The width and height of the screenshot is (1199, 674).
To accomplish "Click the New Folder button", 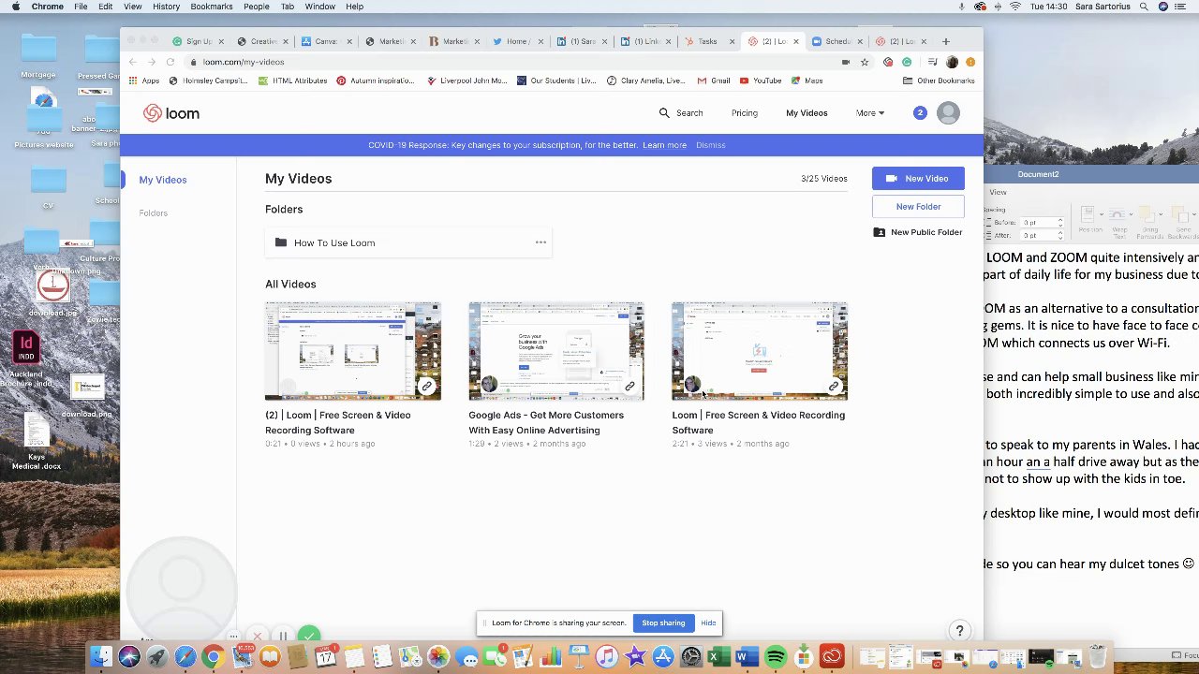I will coord(918,207).
